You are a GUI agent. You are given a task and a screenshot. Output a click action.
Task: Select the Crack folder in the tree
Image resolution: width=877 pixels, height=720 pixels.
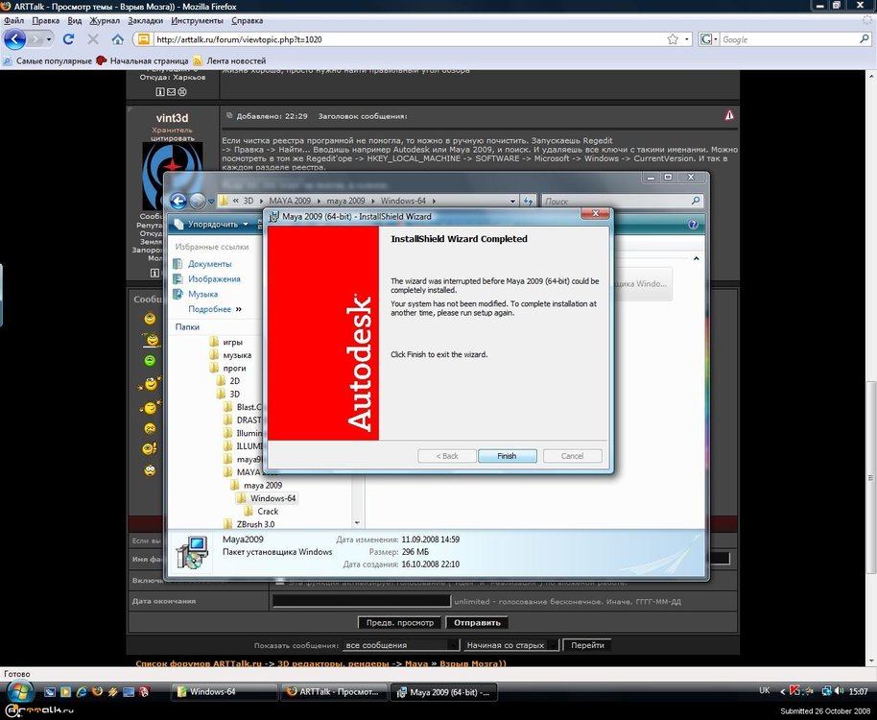click(268, 512)
